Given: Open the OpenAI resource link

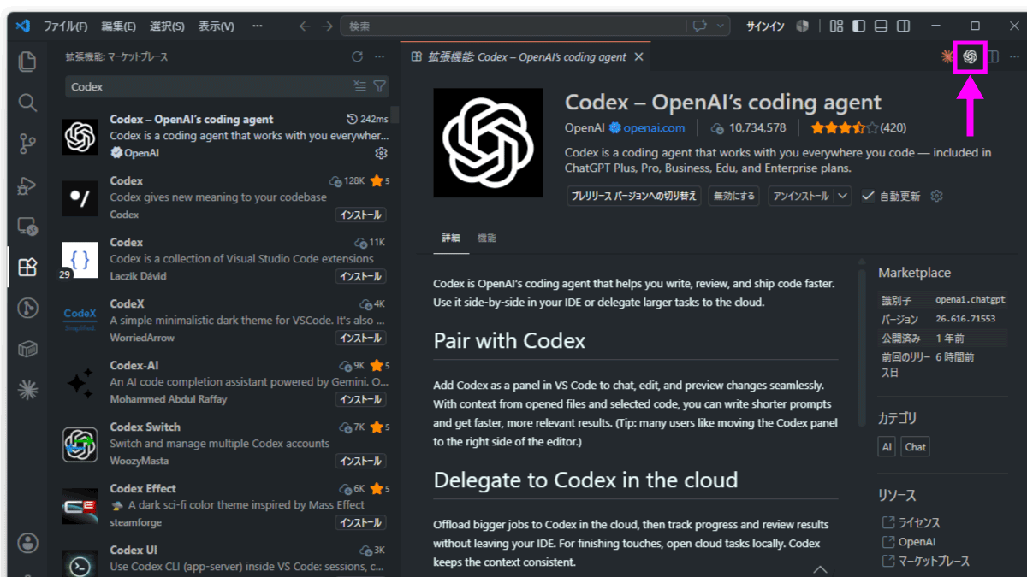Looking at the screenshot, I should click(x=917, y=542).
